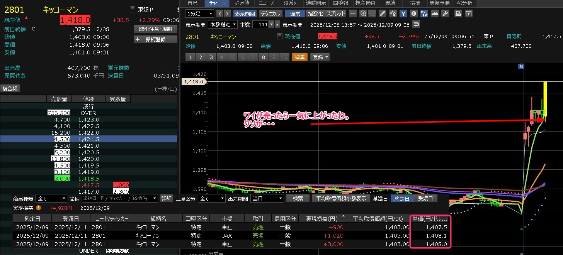Open the chart information icon
The image size is (563, 255).
(413, 14)
